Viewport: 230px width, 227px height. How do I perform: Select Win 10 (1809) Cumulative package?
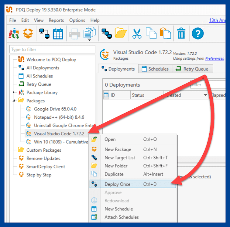tap(61, 142)
